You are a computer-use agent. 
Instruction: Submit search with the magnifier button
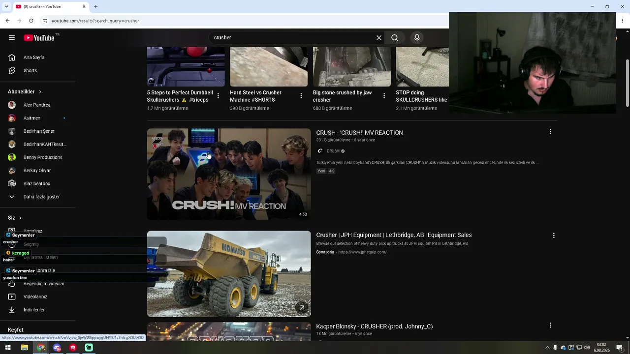click(x=395, y=38)
